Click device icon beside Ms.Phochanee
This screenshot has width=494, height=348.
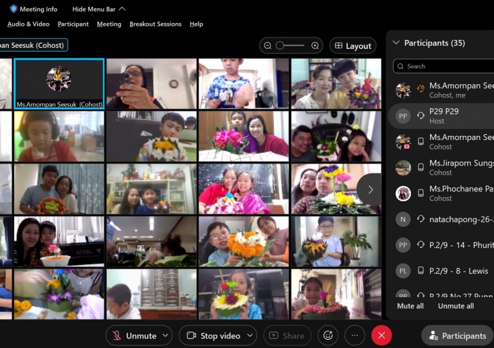coord(421,193)
